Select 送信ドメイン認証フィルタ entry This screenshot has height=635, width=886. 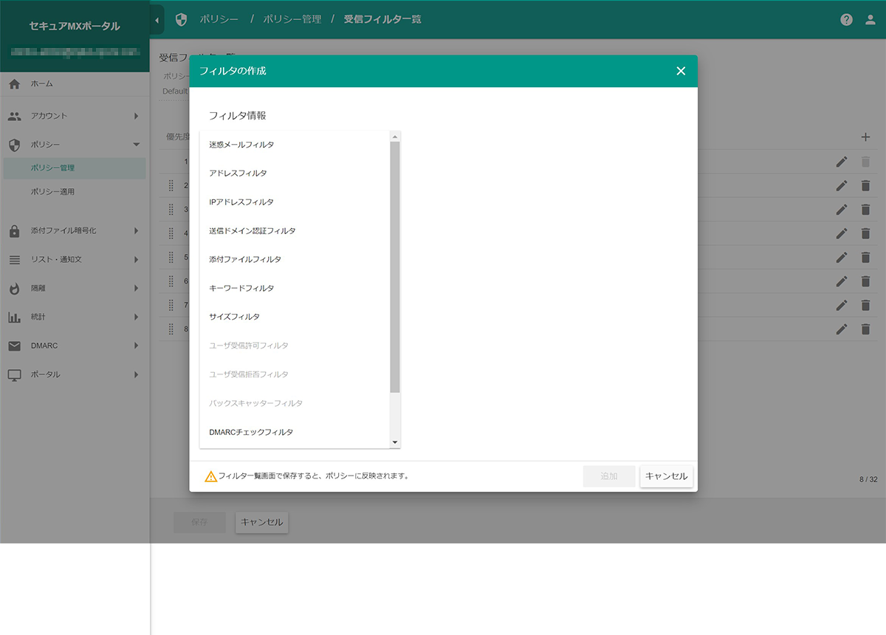[x=252, y=231]
